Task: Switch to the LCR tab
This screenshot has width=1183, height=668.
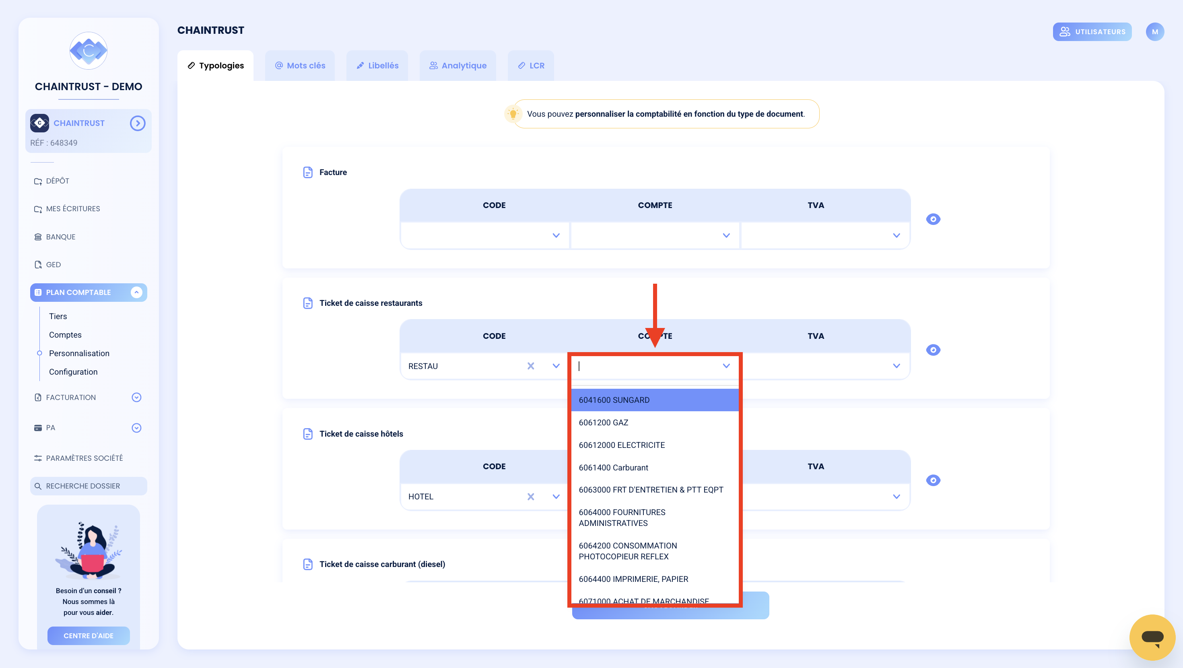Action: [x=531, y=66]
